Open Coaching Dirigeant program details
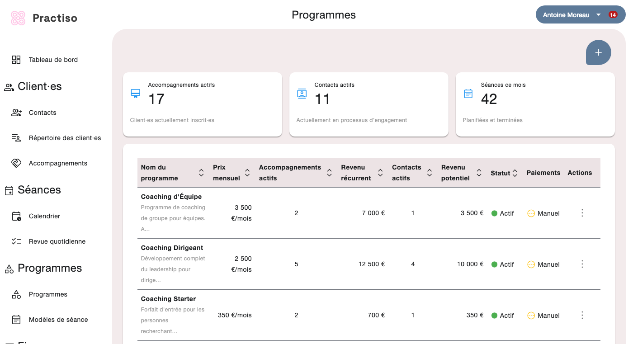633x344 pixels. 171,247
